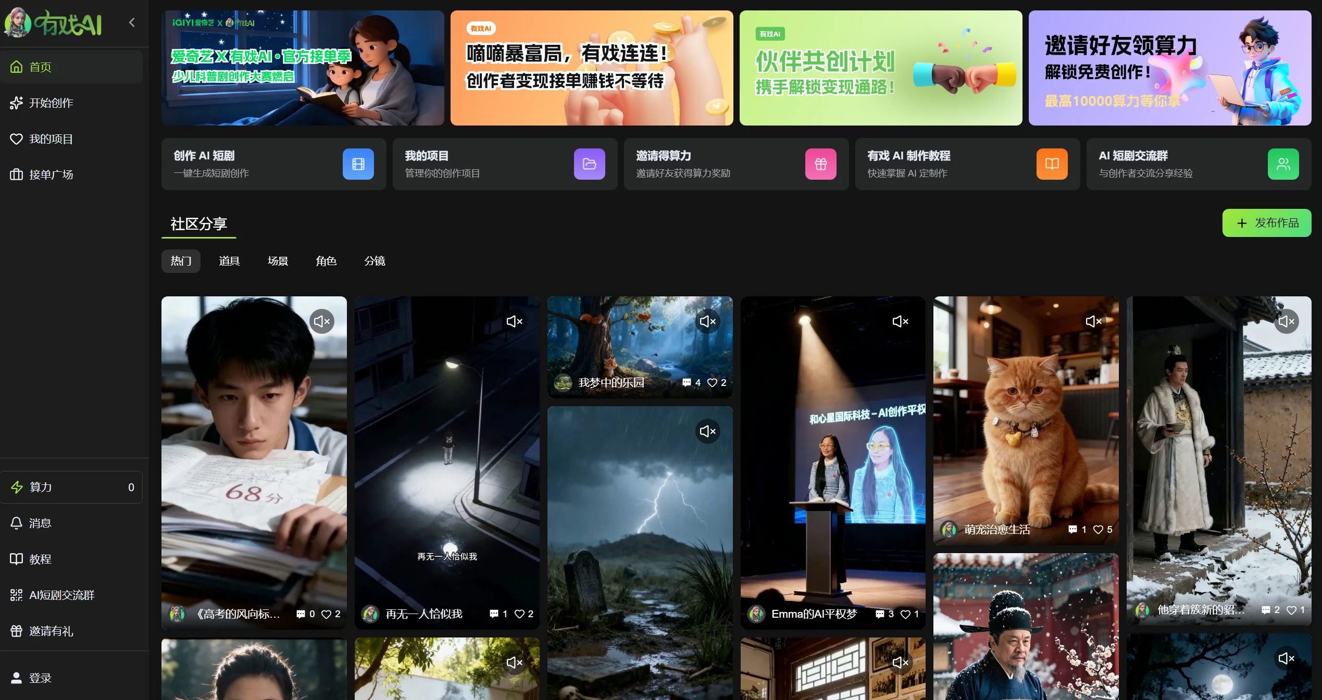
Task: Like the 再无一人恰似我 video via heart icon
Action: pyautogui.click(x=520, y=614)
